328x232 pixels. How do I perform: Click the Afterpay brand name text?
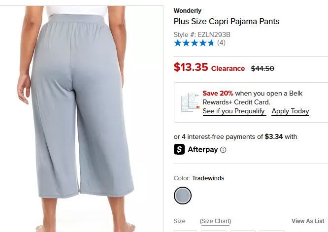pos(203,149)
